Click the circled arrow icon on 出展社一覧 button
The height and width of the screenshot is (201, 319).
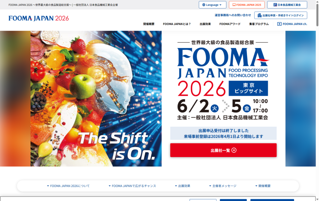click(x=234, y=150)
